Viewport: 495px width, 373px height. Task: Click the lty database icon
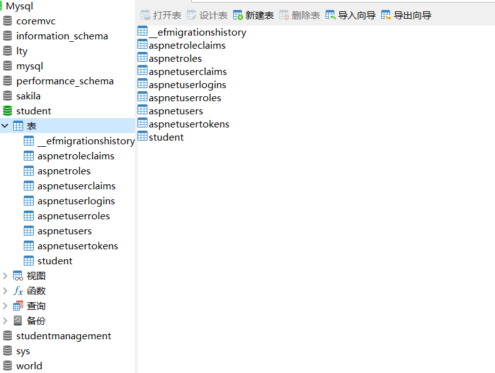pos(7,51)
